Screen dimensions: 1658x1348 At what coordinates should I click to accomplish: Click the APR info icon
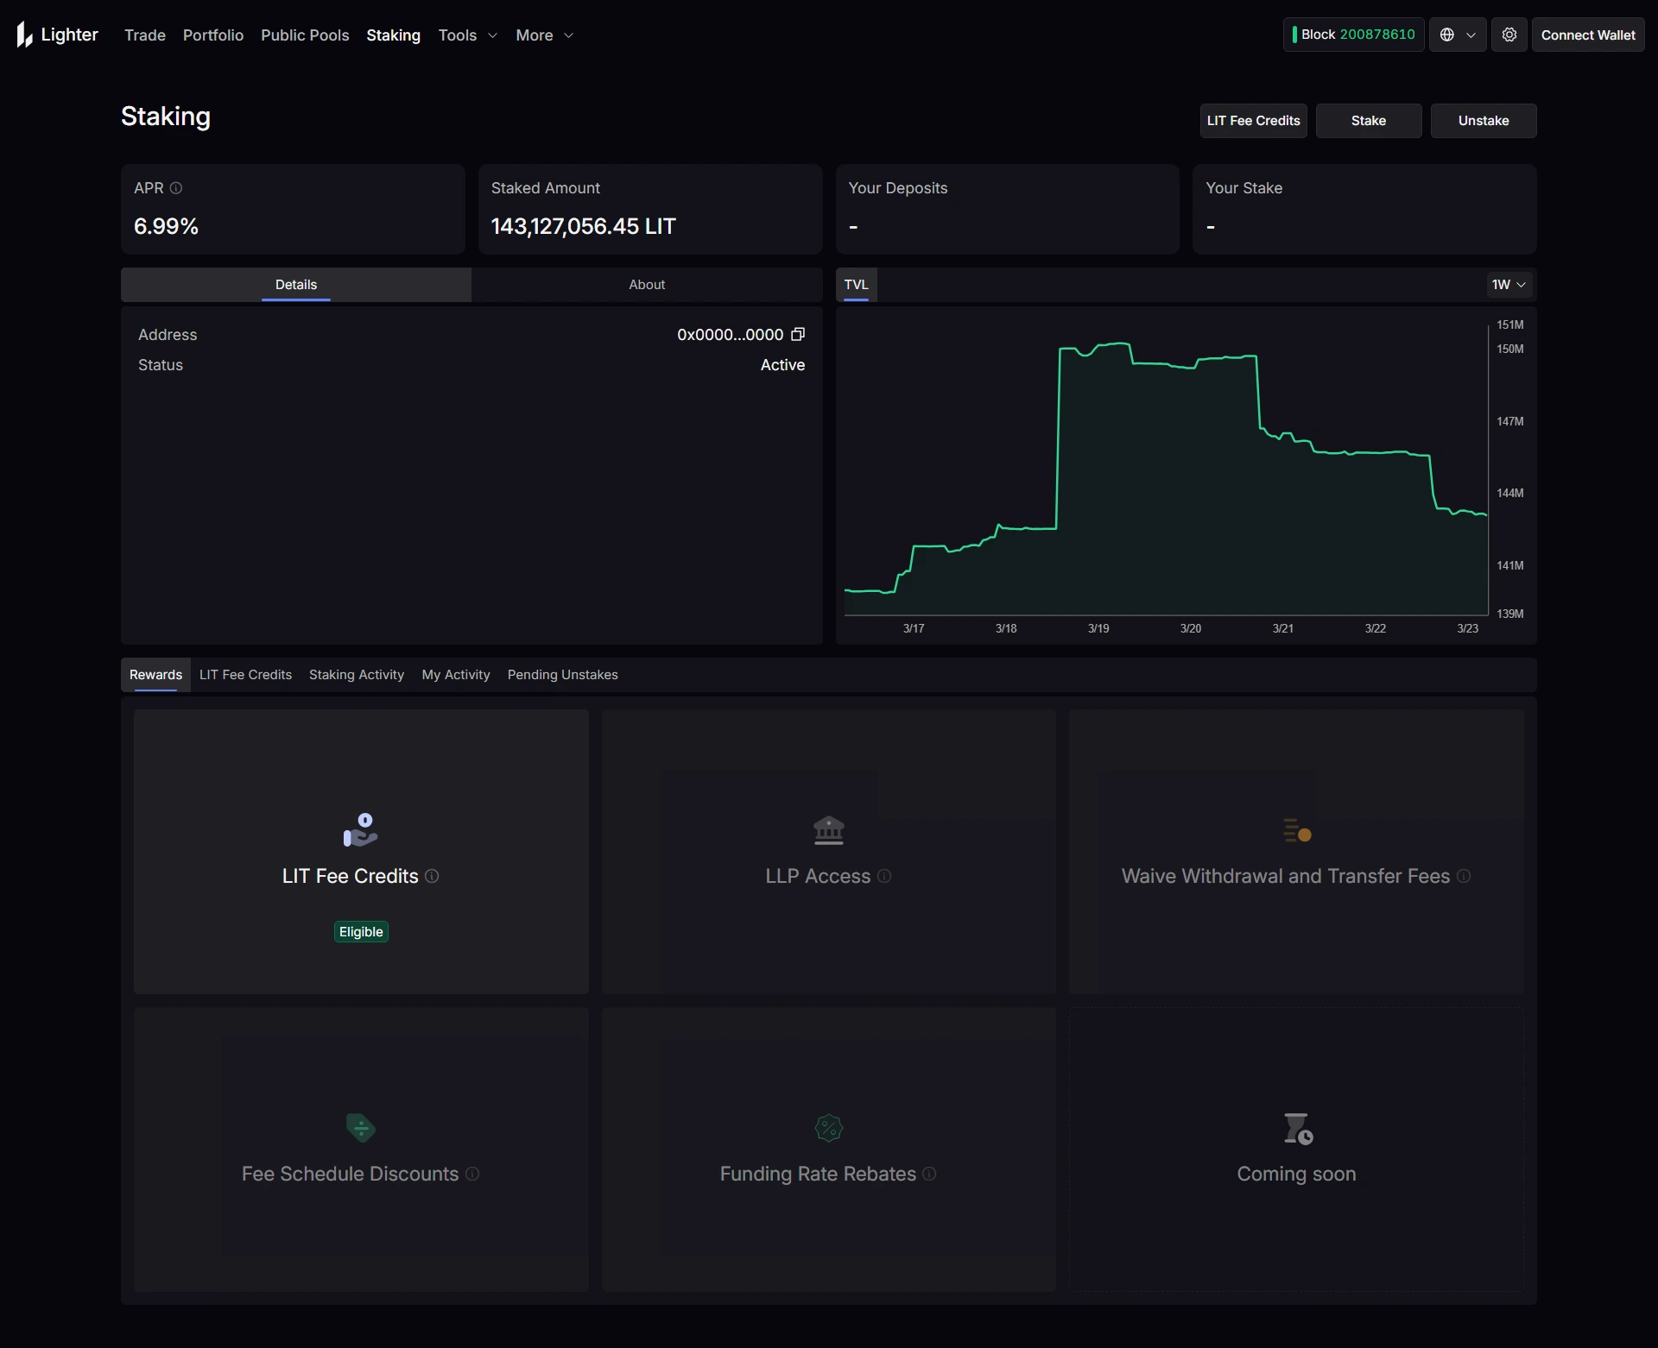175,188
